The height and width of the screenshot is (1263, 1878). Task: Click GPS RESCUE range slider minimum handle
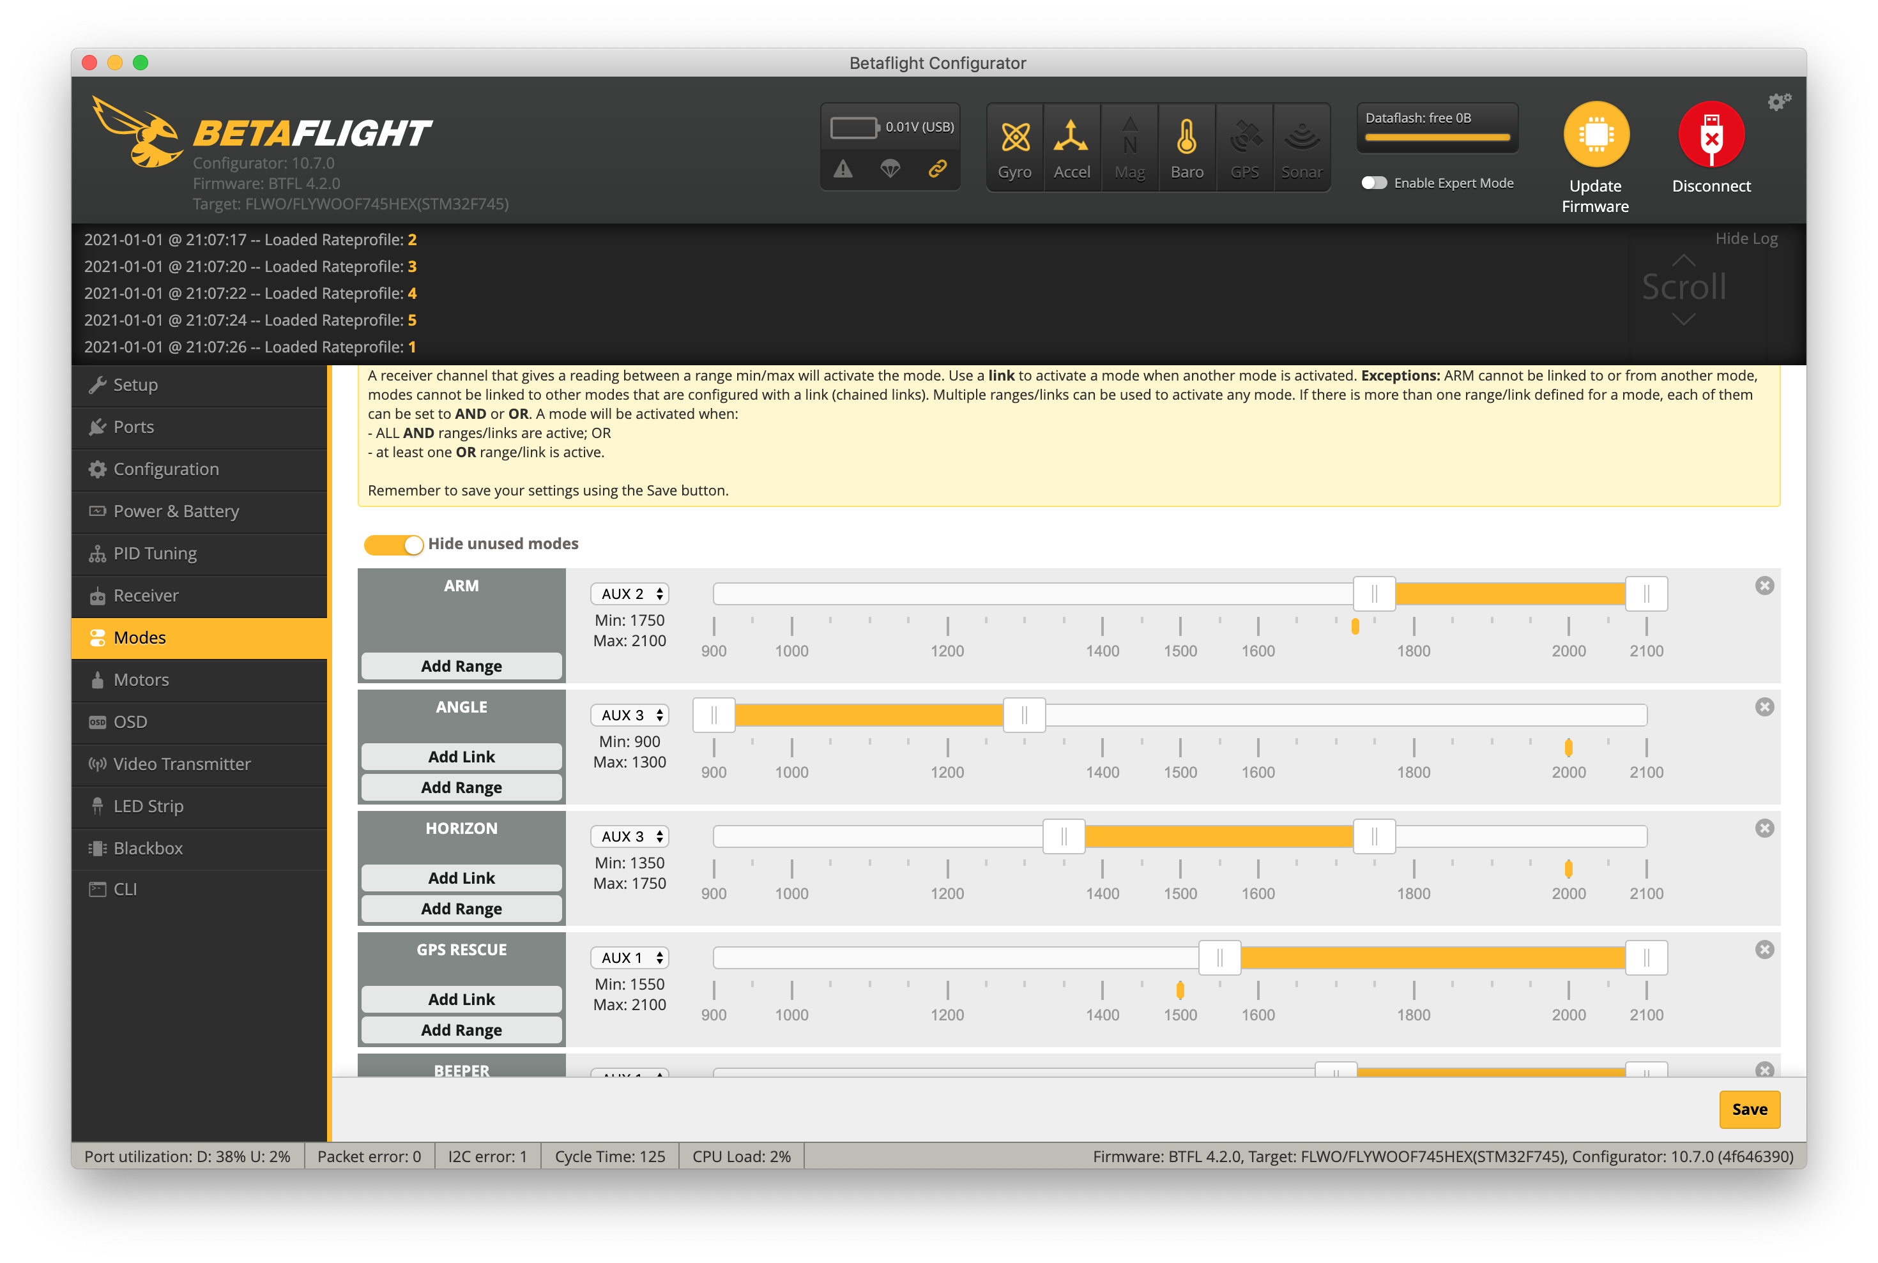tap(1219, 958)
